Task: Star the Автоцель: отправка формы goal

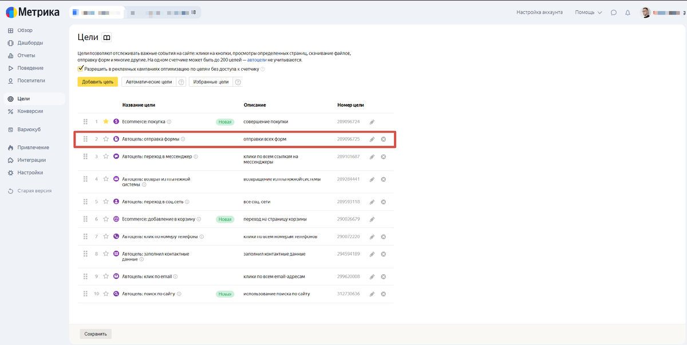Action: pyautogui.click(x=106, y=139)
